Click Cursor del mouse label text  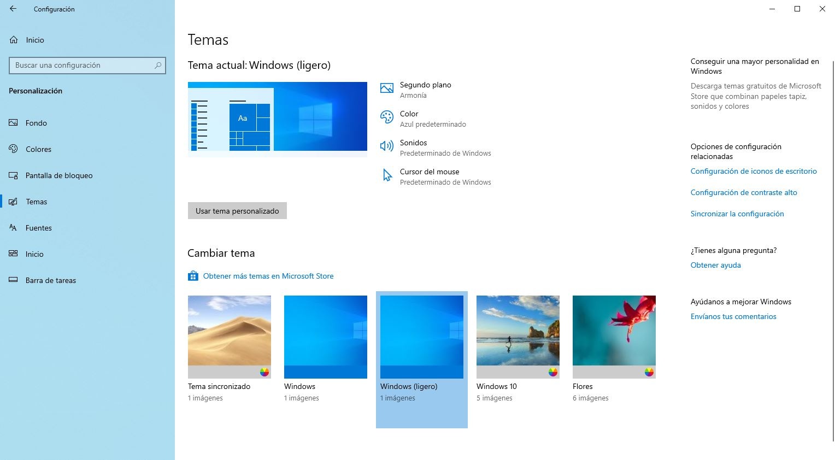[x=430, y=172]
